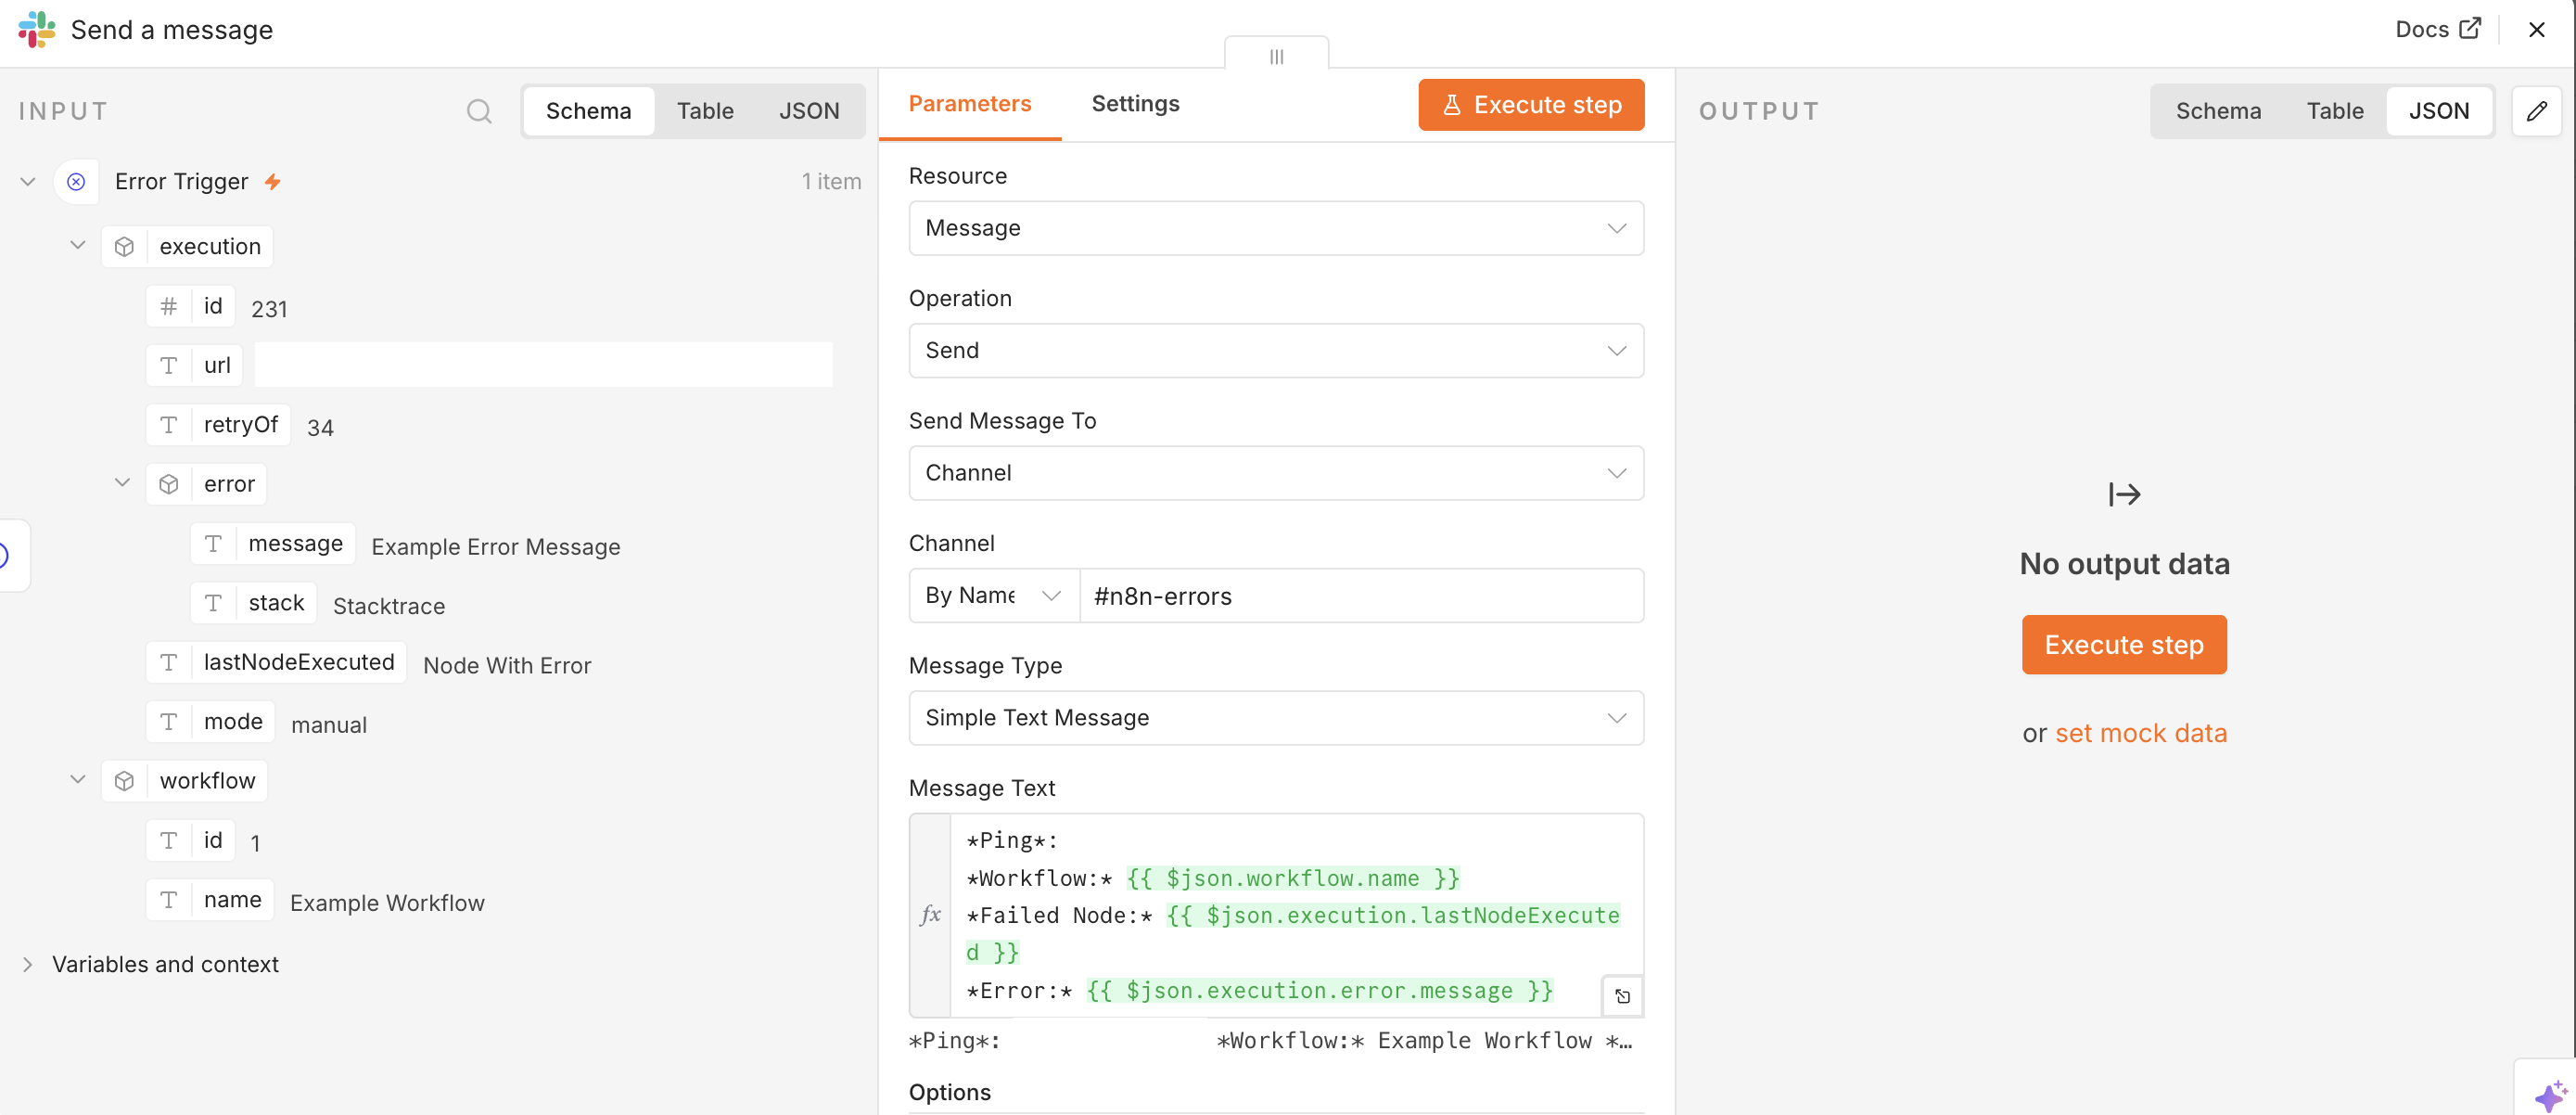
Task: Open the Docs link
Action: pos(2437,29)
